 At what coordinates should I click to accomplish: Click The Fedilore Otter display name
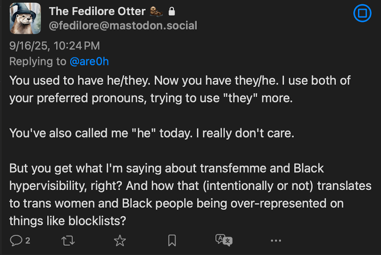tap(97, 11)
